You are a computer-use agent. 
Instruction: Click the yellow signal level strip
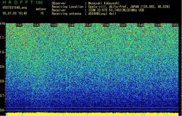point(92,114)
